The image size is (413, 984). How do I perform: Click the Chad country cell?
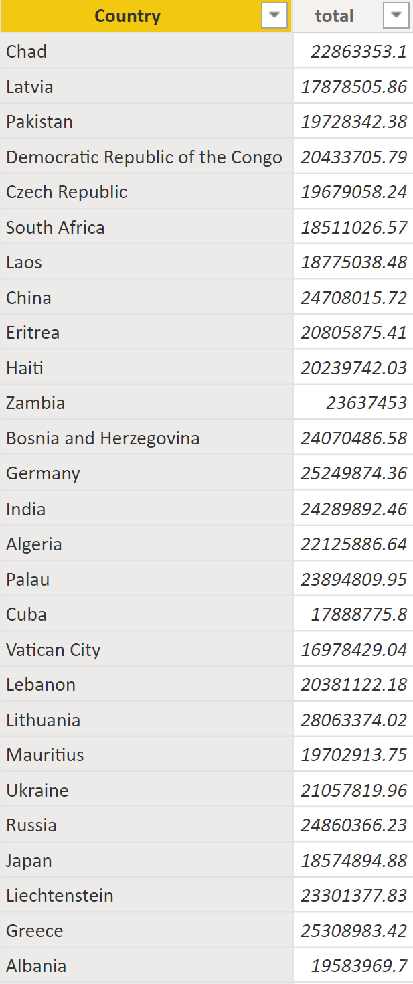(x=27, y=52)
